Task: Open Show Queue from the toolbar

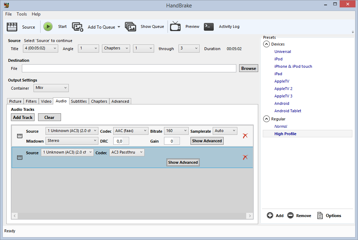Action: click(x=131, y=26)
